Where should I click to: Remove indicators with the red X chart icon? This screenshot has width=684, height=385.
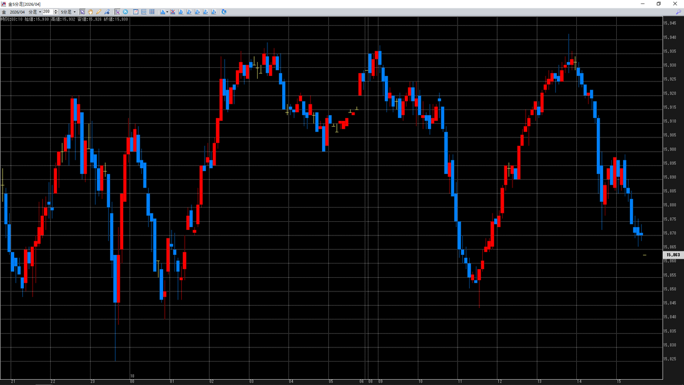pyautogui.click(x=173, y=11)
